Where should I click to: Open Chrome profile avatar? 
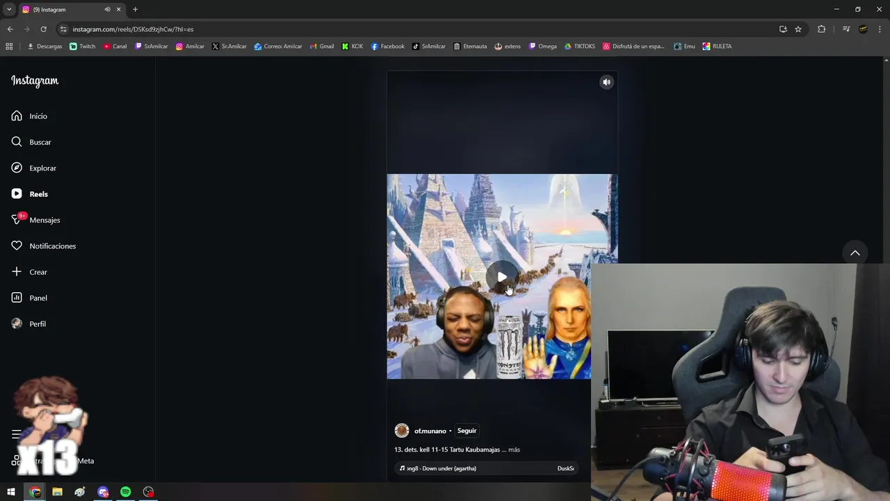coord(863,29)
